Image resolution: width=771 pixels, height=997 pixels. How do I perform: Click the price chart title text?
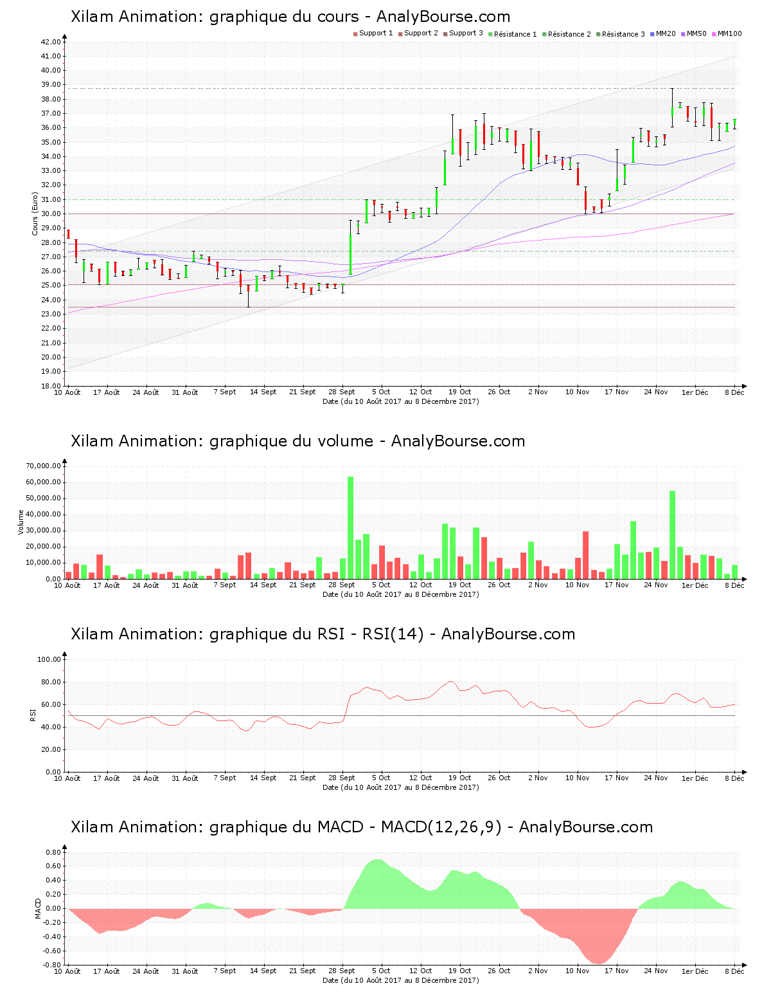tap(290, 17)
